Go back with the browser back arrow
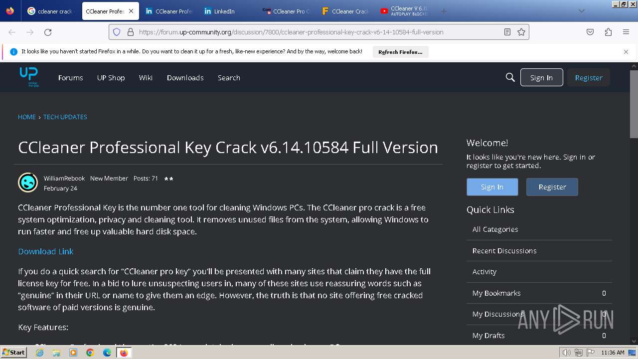Screen dimensions: 638x359 click(x=12, y=32)
